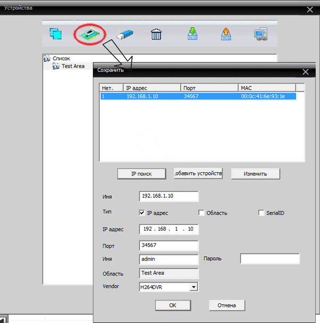The width and height of the screenshot is (320, 323).
Task: Click the OK button
Action: click(173, 305)
